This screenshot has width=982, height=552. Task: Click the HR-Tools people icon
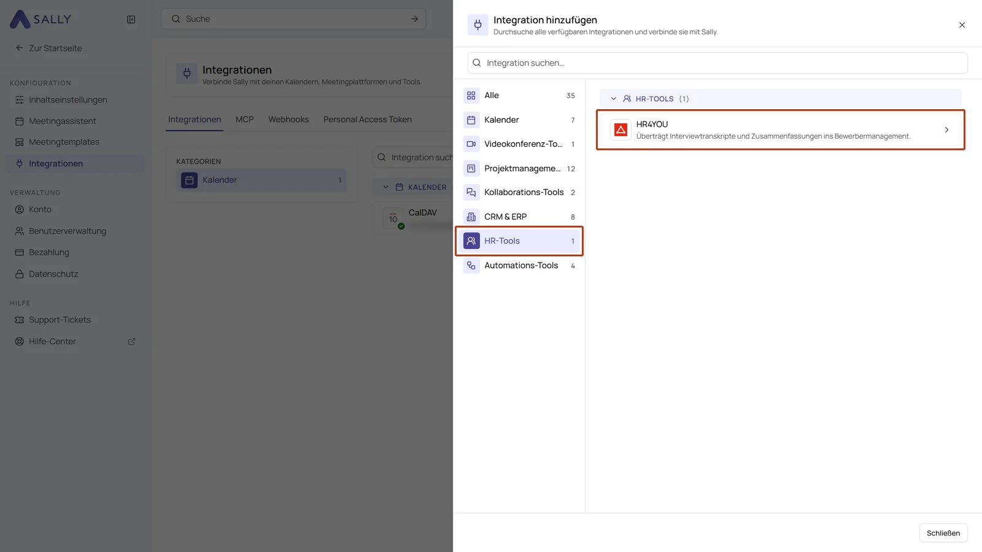(471, 241)
